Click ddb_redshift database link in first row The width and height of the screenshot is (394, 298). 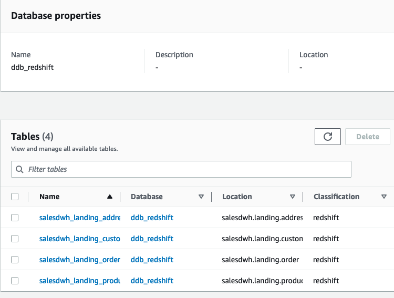pyautogui.click(x=152, y=218)
